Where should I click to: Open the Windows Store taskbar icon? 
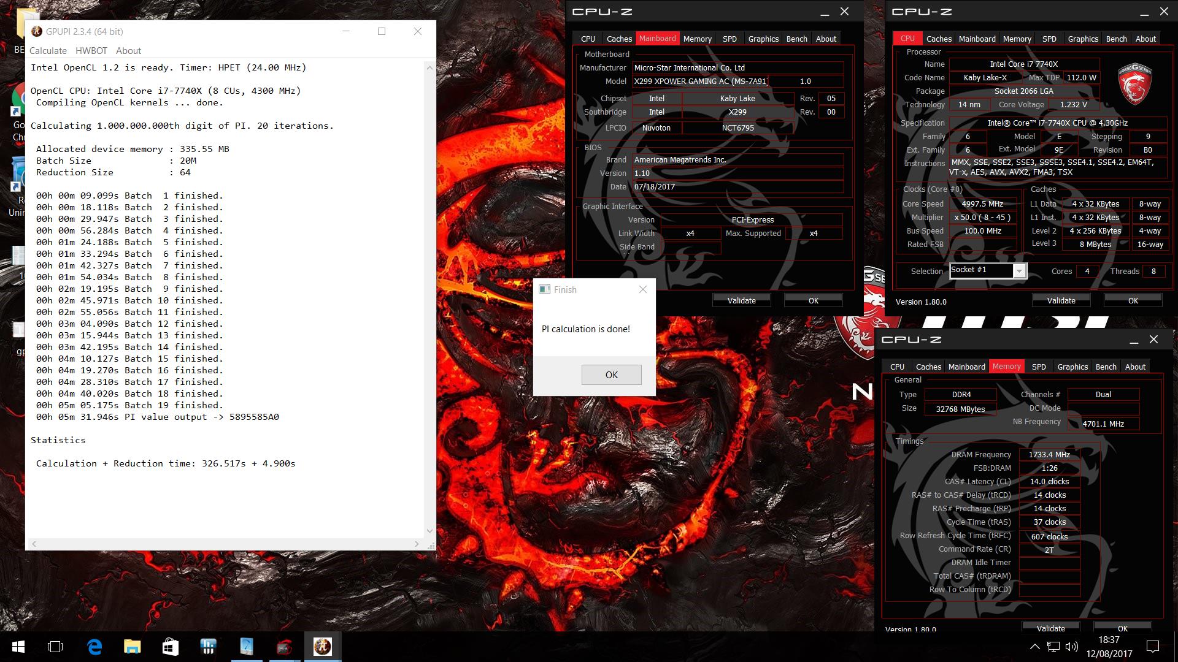(x=171, y=647)
